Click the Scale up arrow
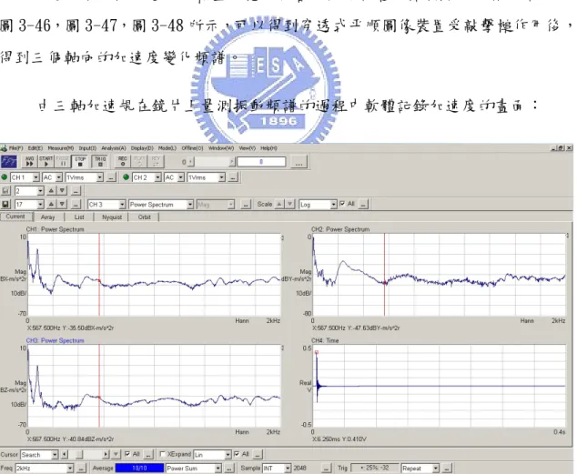 point(279,204)
